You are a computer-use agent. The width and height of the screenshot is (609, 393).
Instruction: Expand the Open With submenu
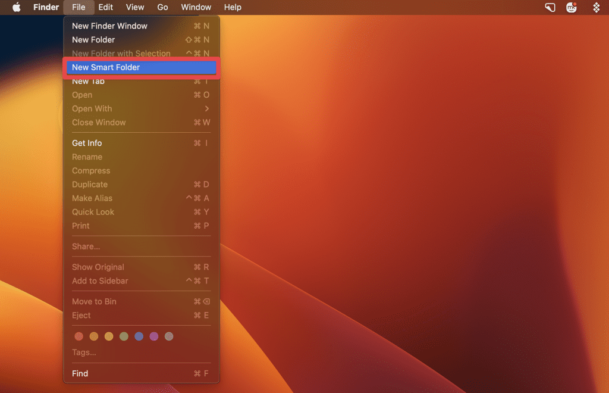(x=141, y=108)
